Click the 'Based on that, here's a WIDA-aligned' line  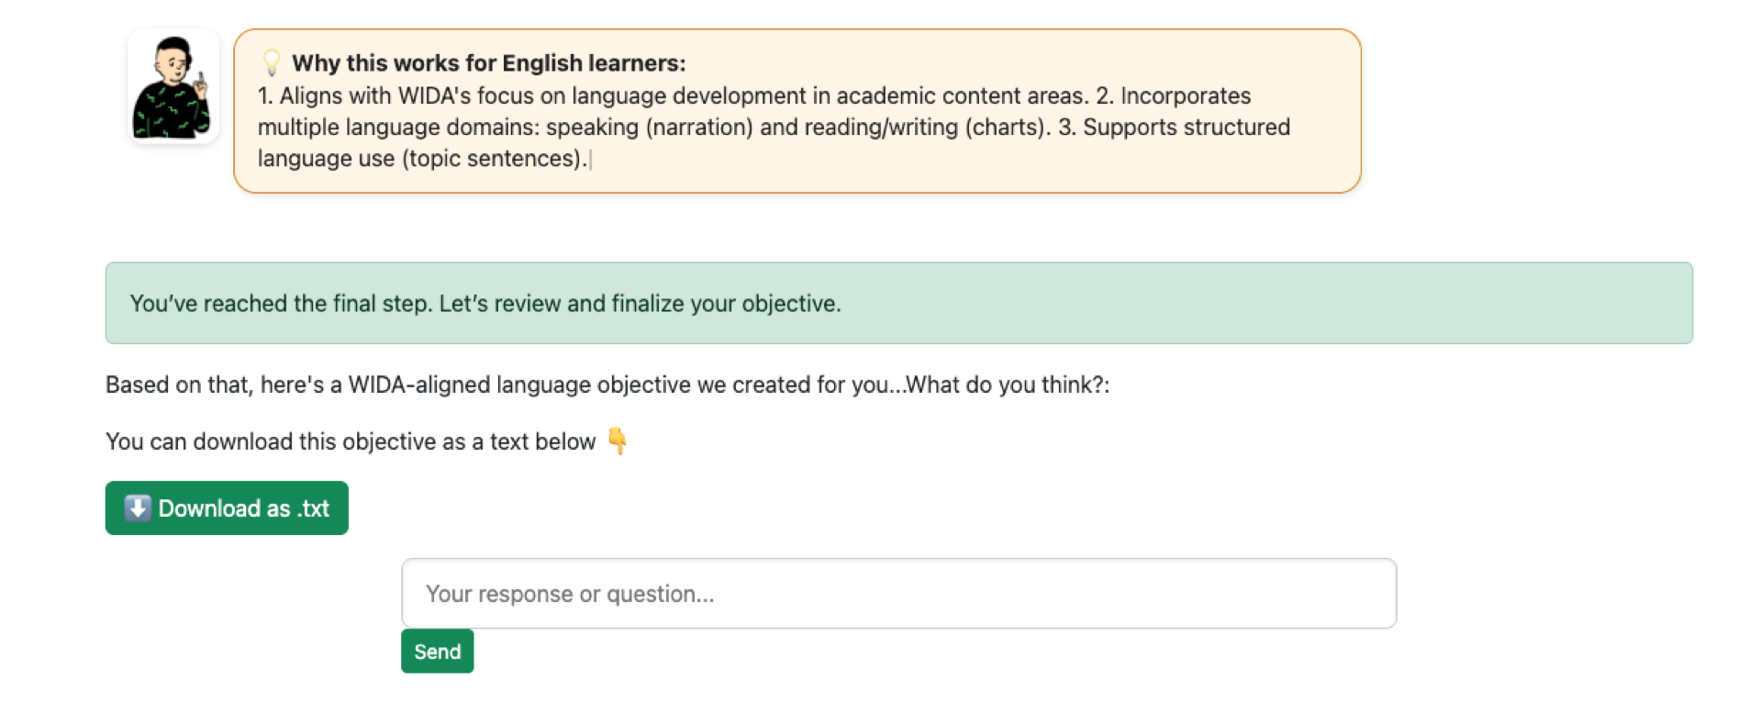(607, 385)
